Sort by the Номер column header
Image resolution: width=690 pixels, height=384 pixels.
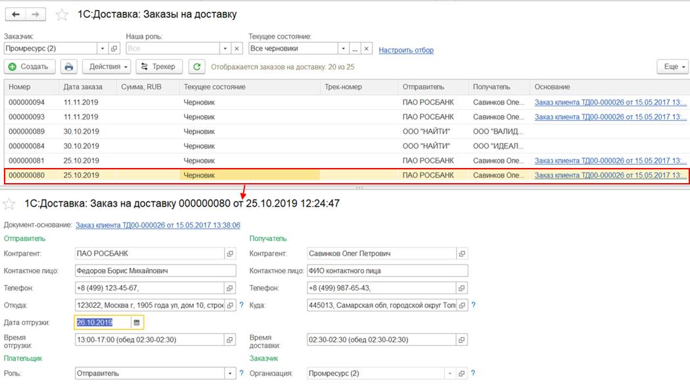pos(32,87)
